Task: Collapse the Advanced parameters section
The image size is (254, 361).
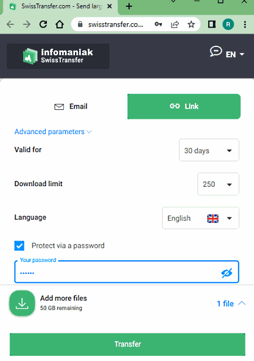Action: point(53,132)
